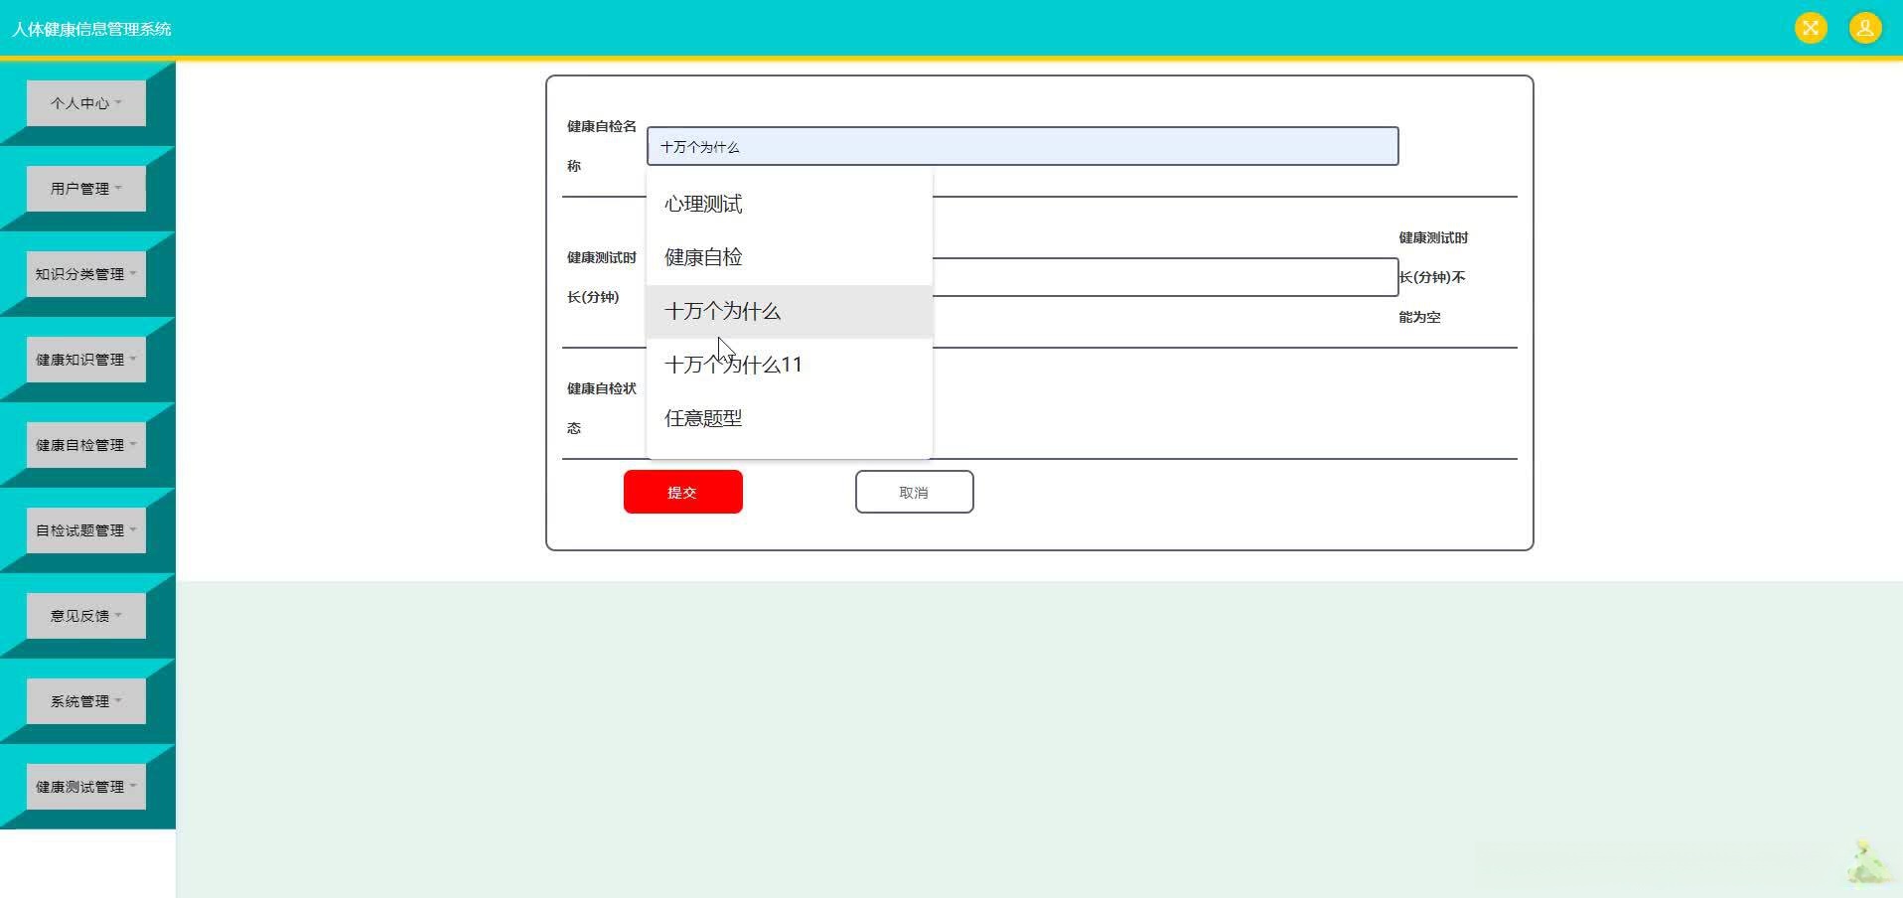
Task: Click the red 提交 button
Action: 683,492
